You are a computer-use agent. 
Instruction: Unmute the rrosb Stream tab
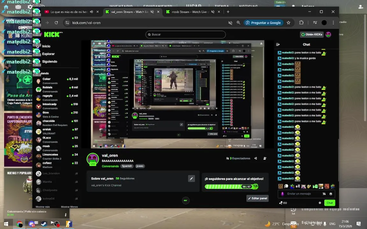point(213,12)
